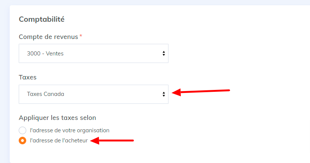Screen dimensions: 310x163
Task: Select the buyer address radio button
Action: click(22, 141)
